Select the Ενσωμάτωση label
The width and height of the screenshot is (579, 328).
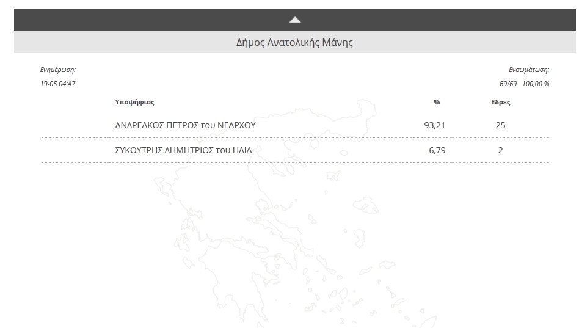529,70
